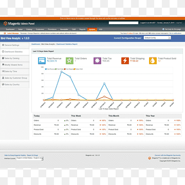
Task: Select General Settings in the sidebar
Action: [14, 45]
